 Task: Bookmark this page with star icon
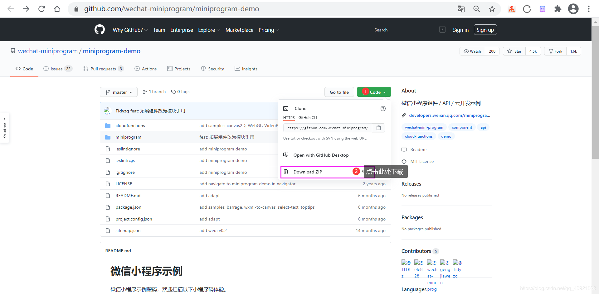coord(492,9)
